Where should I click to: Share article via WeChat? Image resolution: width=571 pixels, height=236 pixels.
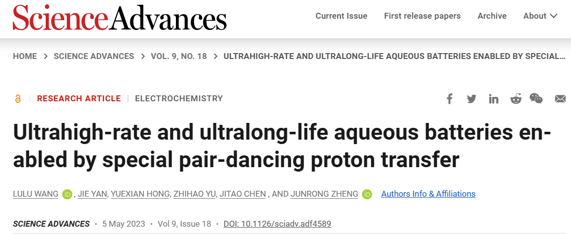tap(536, 98)
